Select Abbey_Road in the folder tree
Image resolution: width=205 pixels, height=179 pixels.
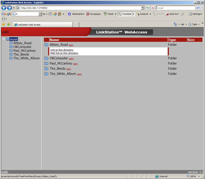tap(22, 43)
